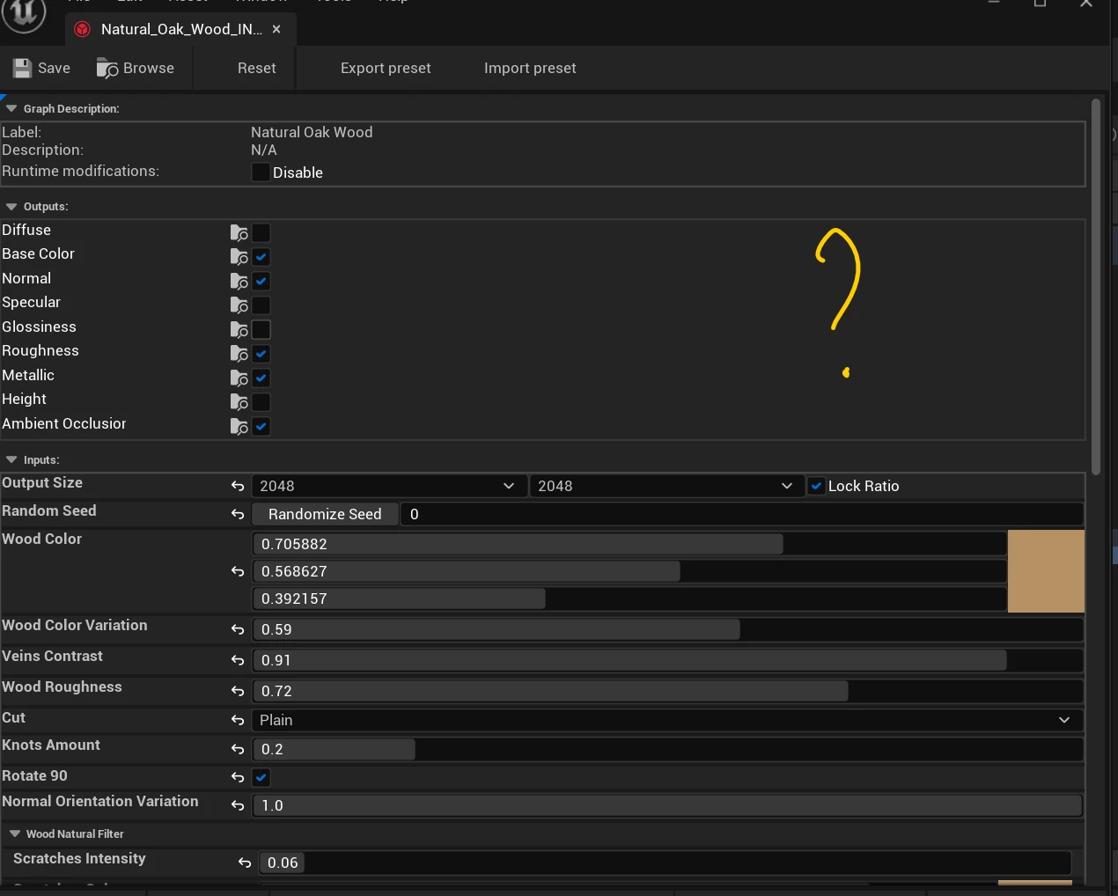Reset Cut to default
The height and width of the screenshot is (896, 1118).
(238, 720)
